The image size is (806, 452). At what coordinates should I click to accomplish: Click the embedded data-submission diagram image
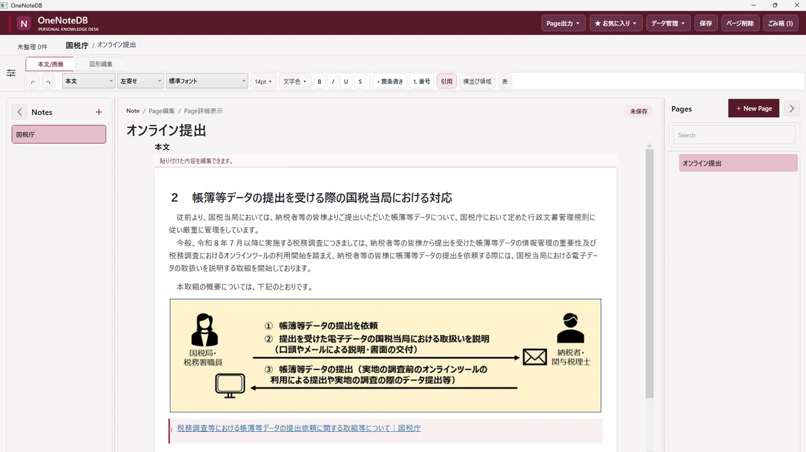coord(386,355)
